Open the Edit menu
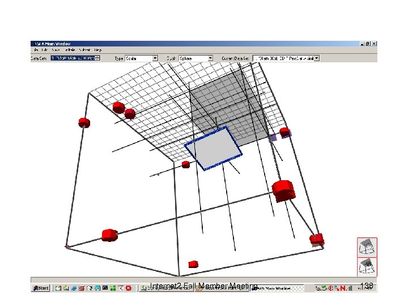Viewport: 408px width, 306px height. click(x=45, y=50)
